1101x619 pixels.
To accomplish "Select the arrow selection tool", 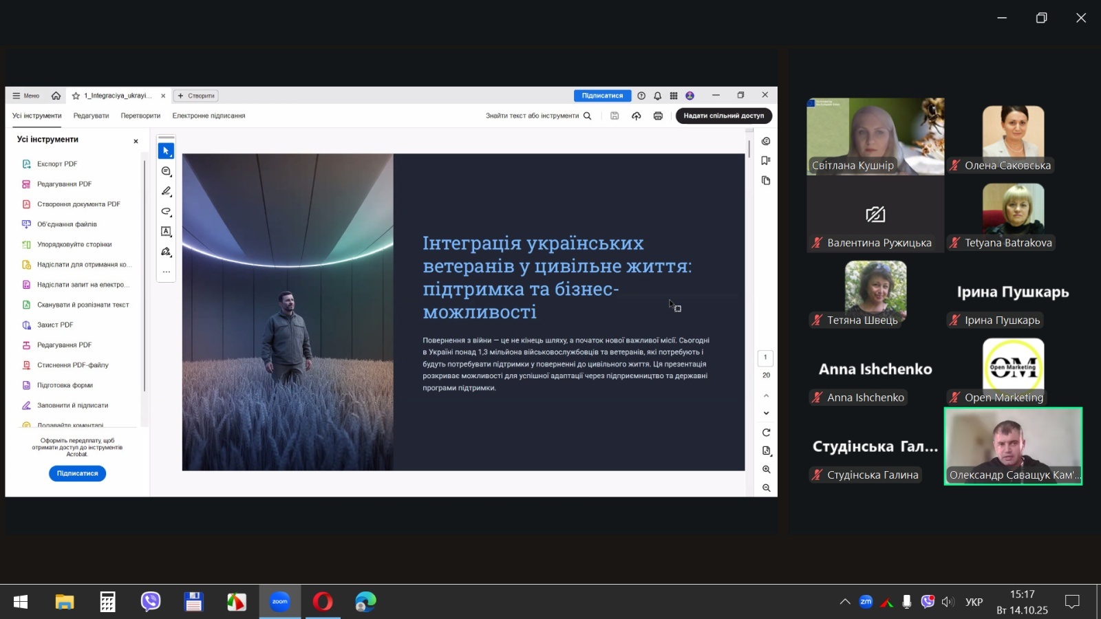I will pos(166,151).
